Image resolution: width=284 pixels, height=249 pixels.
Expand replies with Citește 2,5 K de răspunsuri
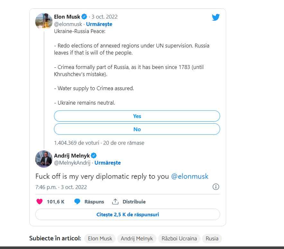128,214
